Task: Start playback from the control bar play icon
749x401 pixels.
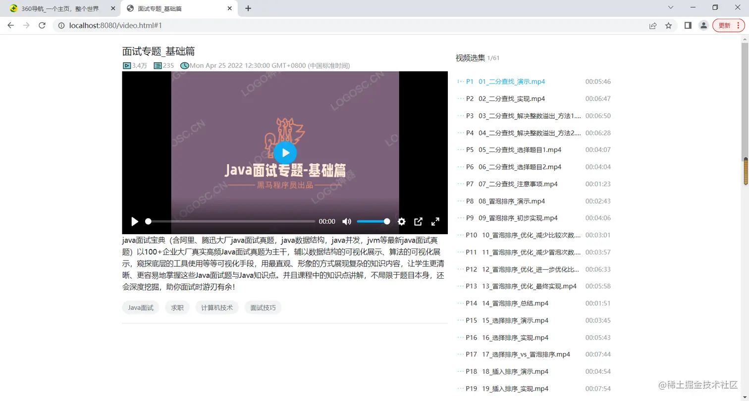Action: 135,222
